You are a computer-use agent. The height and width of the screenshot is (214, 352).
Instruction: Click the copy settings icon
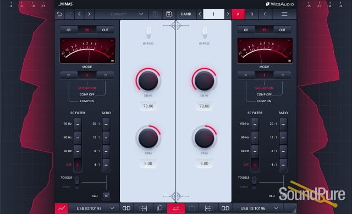tap(160, 209)
